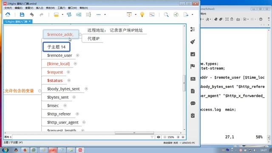The height and width of the screenshot is (153, 272).
Task: Open the presentation dropdown arrow
Action: [136, 14]
